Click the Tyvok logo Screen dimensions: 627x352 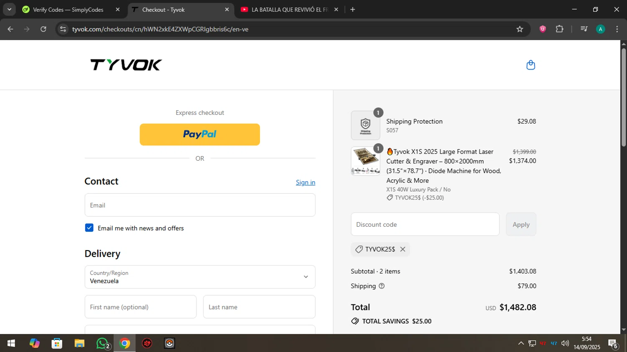(126, 65)
